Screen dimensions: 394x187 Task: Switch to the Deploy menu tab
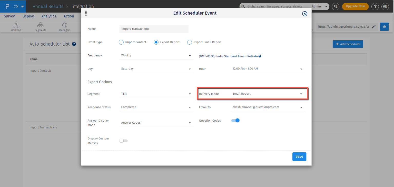pos(28,16)
